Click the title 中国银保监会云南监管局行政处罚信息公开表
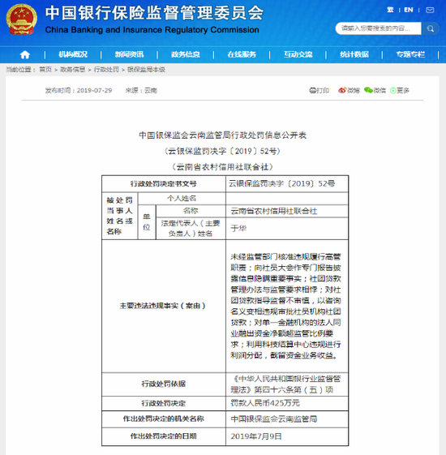This screenshot has height=455, width=446. (222, 135)
